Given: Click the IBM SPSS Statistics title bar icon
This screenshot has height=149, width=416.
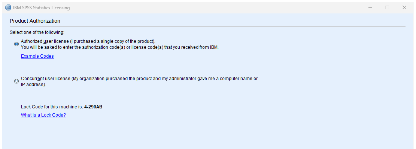Looking at the screenshot, I should (x=8, y=7).
